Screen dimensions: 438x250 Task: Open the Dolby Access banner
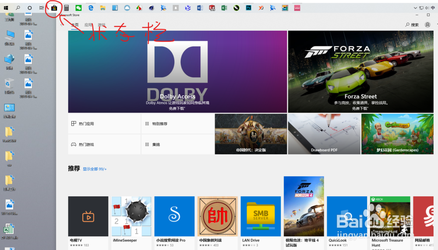pyautogui.click(x=177, y=72)
